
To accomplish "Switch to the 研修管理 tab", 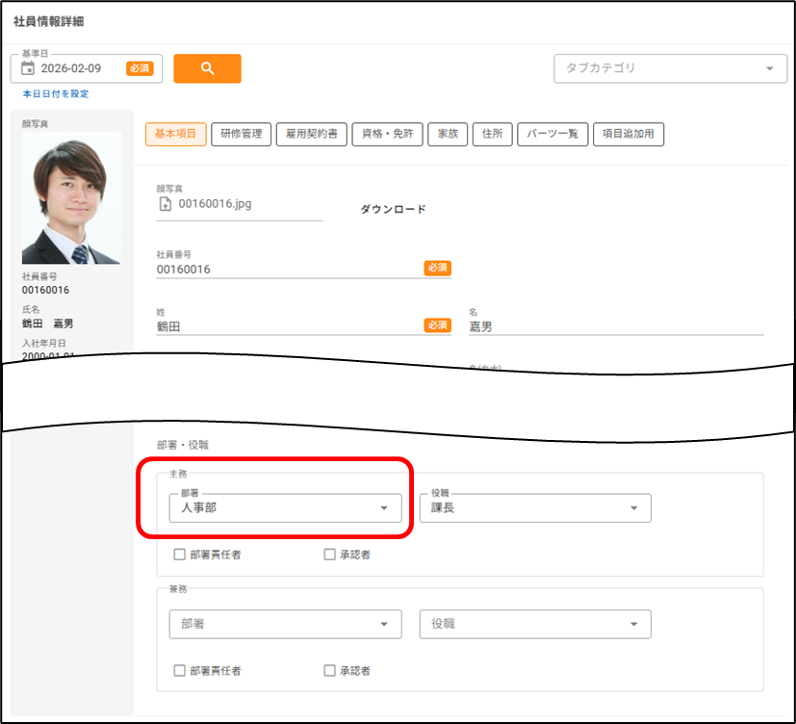I will coord(241,135).
